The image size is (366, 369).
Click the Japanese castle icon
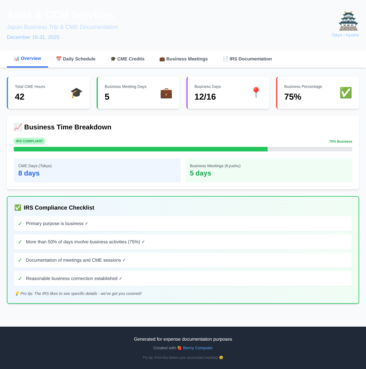tap(348, 21)
